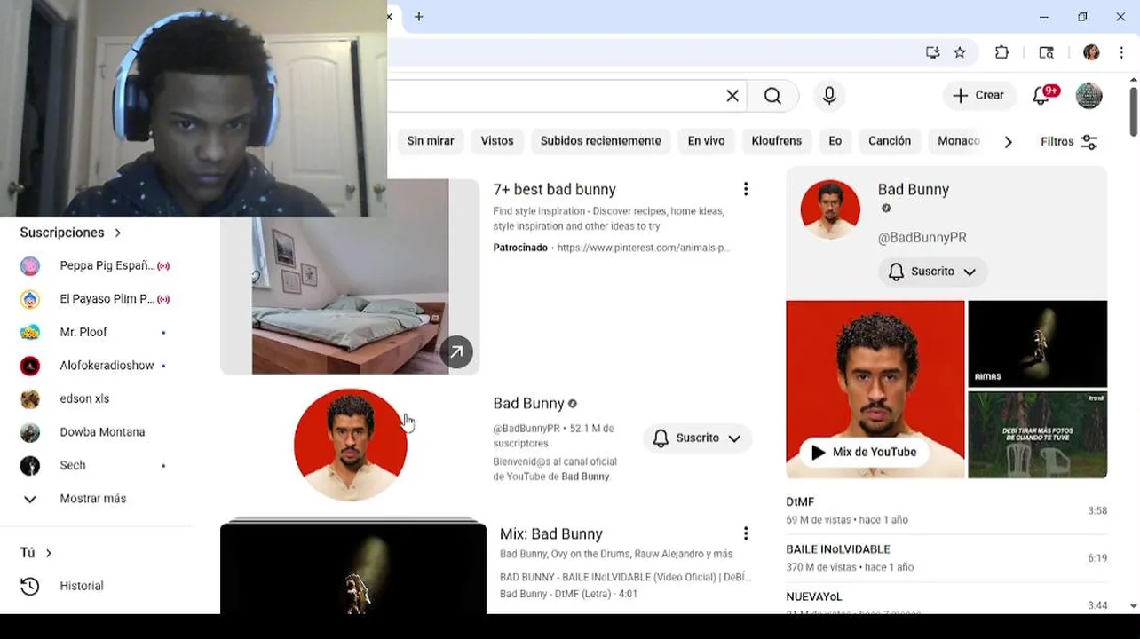Viewport: 1140px width, 639px height.
Task: Play BAILE INoLVIDABLE track in the list
Action: click(946, 557)
